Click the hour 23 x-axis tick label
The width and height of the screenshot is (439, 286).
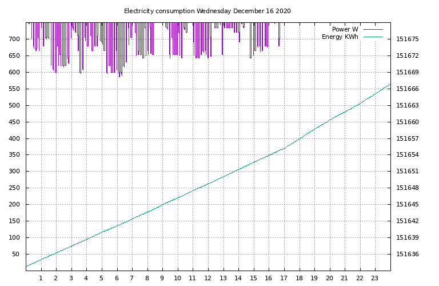(375, 278)
